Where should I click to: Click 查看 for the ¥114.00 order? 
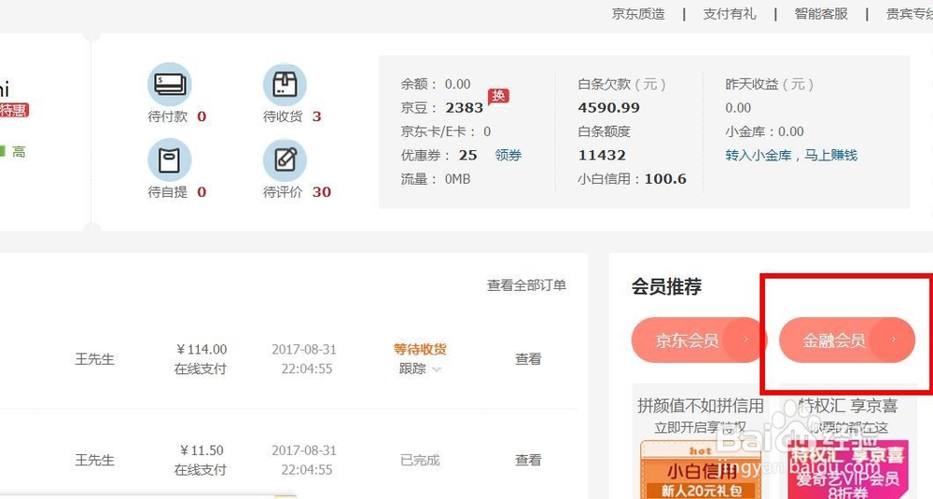pyautogui.click(x=528, y=359)
